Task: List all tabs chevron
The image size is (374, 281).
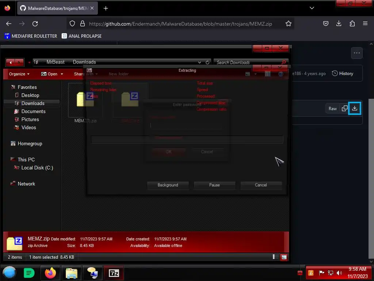Action: coord(312,8)
